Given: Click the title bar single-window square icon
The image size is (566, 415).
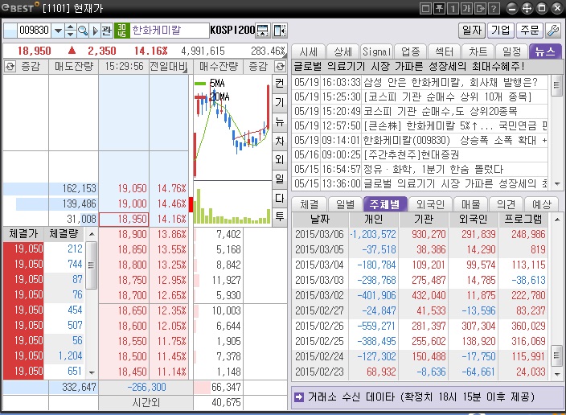Looking at the screenshot, I should [425, 8].
